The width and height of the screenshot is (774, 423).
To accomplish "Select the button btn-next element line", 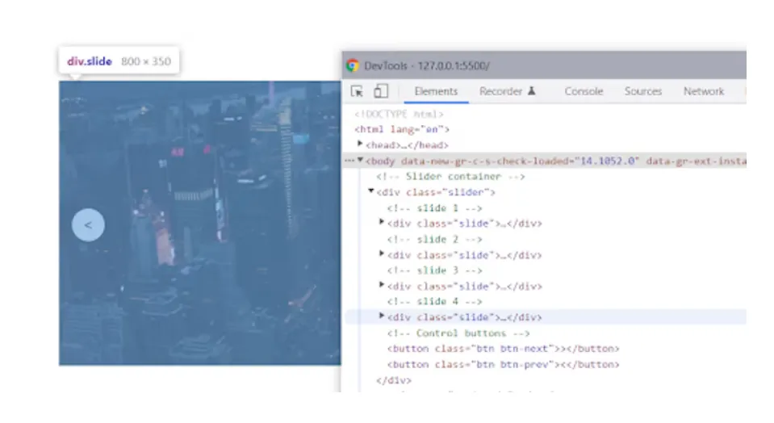I will (x=503, y=349).
